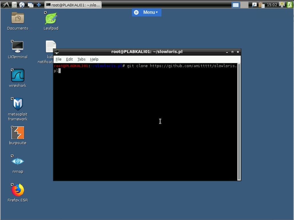Open the Tabs menu in the terminal
This screenshot has width=294, height=220.
coord(81,59)
